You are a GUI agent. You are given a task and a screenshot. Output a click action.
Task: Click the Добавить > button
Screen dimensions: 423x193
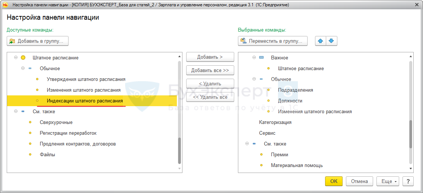210,57
